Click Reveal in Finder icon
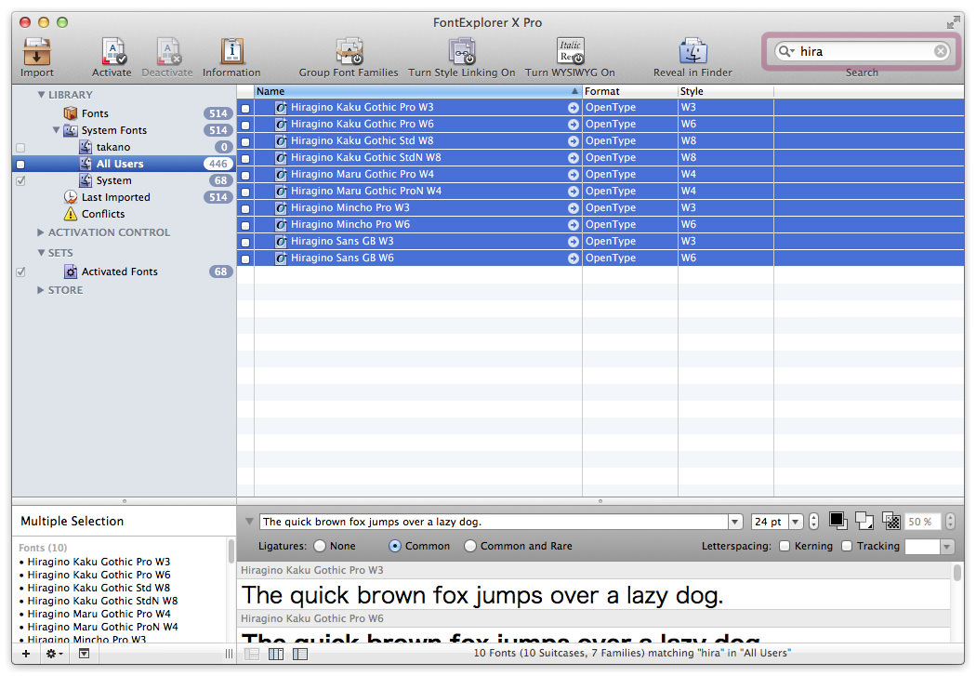Screen dimensions: 976x676 click(692, 52)
